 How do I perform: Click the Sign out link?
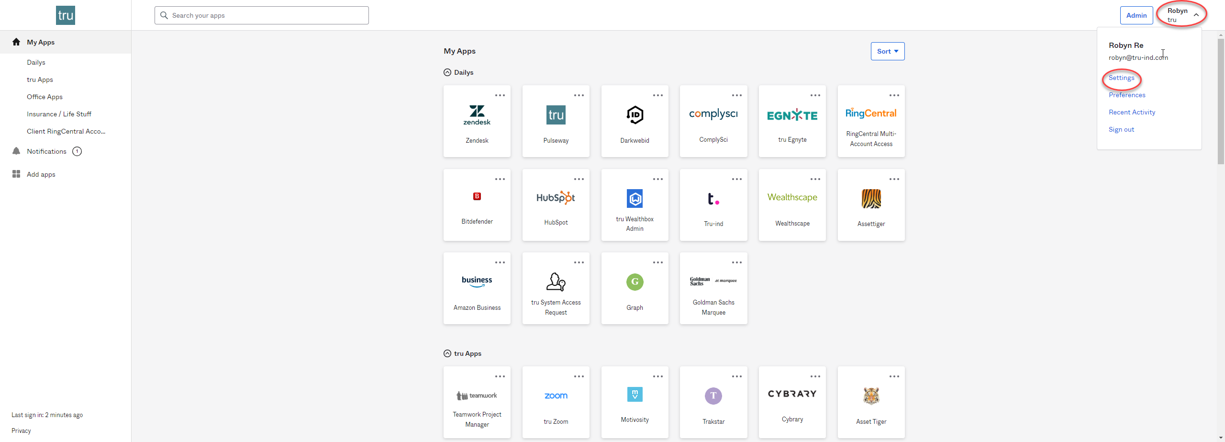pos(1121,129)
